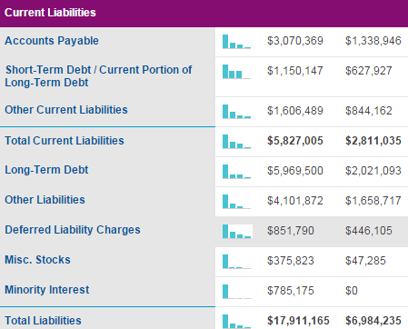The height and width of the screenshot is (329, 408).
Task: Select the $3,070,369 Accounts Payable value
Action: tap(295, 41)
